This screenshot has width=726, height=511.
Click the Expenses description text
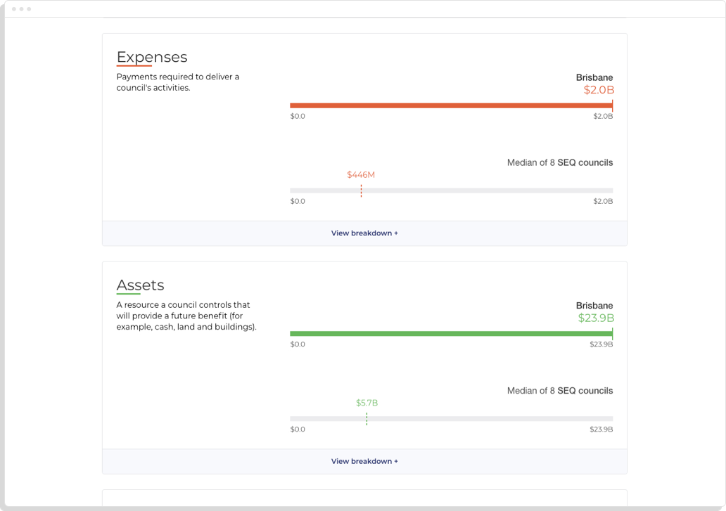point(177,82)
